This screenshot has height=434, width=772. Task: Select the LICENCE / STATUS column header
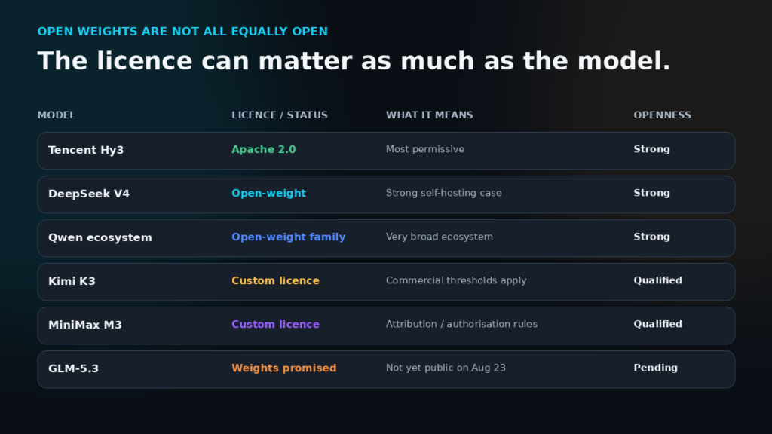(280, 115)
